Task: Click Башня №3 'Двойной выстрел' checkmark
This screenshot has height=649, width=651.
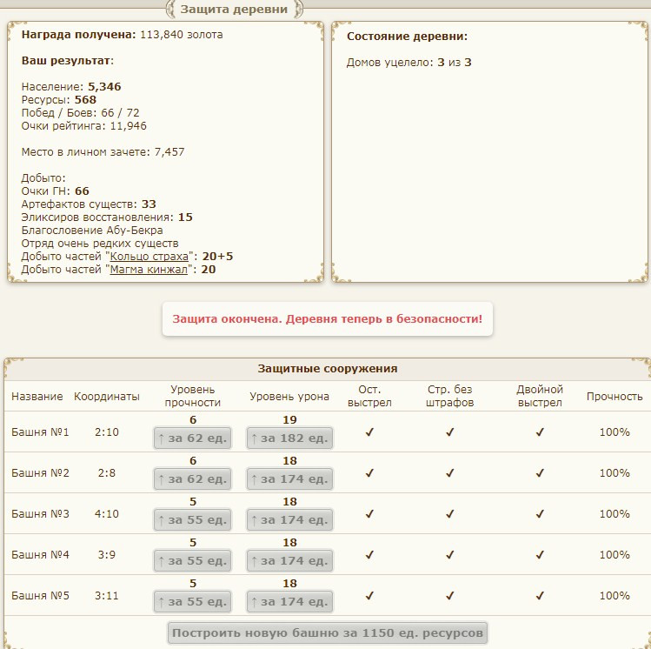Action: click(540, 513)
